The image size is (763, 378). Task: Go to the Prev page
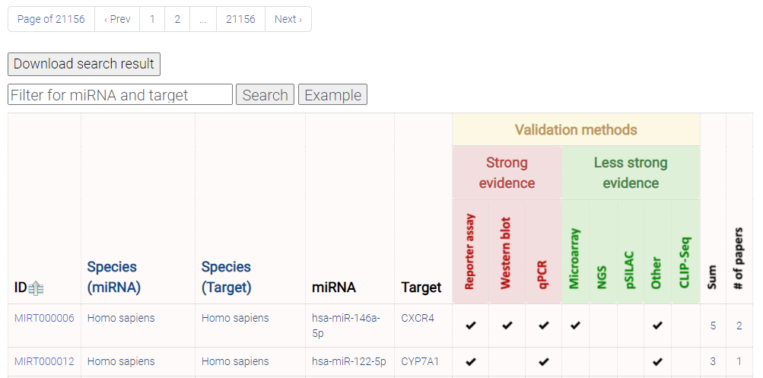click(x=117, y=20)
